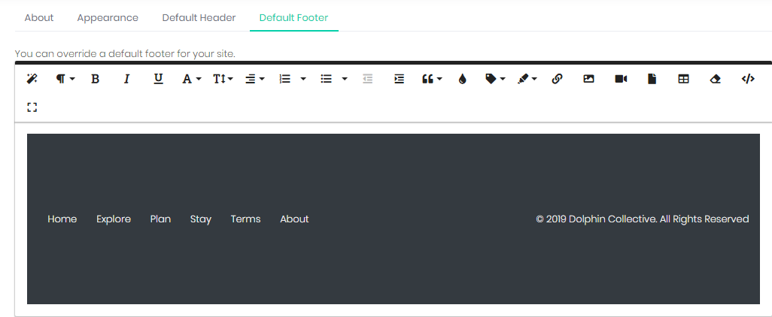This screenshot has height=317, width=772.
Task: Click the Terms footer link
Action: point(246,219)
